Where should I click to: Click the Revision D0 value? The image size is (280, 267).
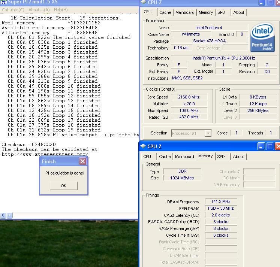point(267,72)
